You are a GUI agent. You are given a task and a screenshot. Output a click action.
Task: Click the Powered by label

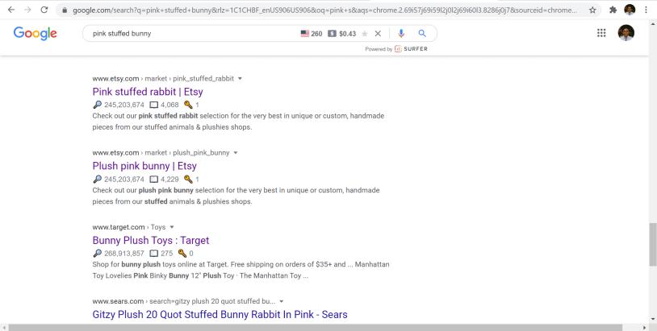(x=379, y=49)
